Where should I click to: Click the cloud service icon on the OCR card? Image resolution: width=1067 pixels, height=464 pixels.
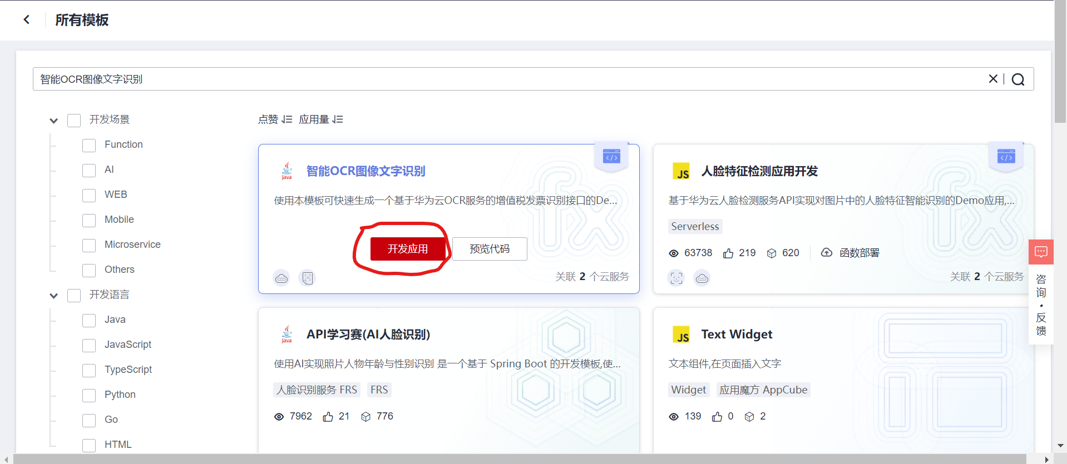[281, 278]
